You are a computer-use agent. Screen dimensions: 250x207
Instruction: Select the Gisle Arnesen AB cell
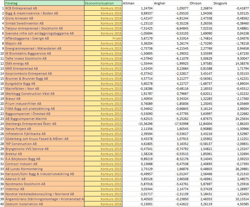[x=44, y=18]
